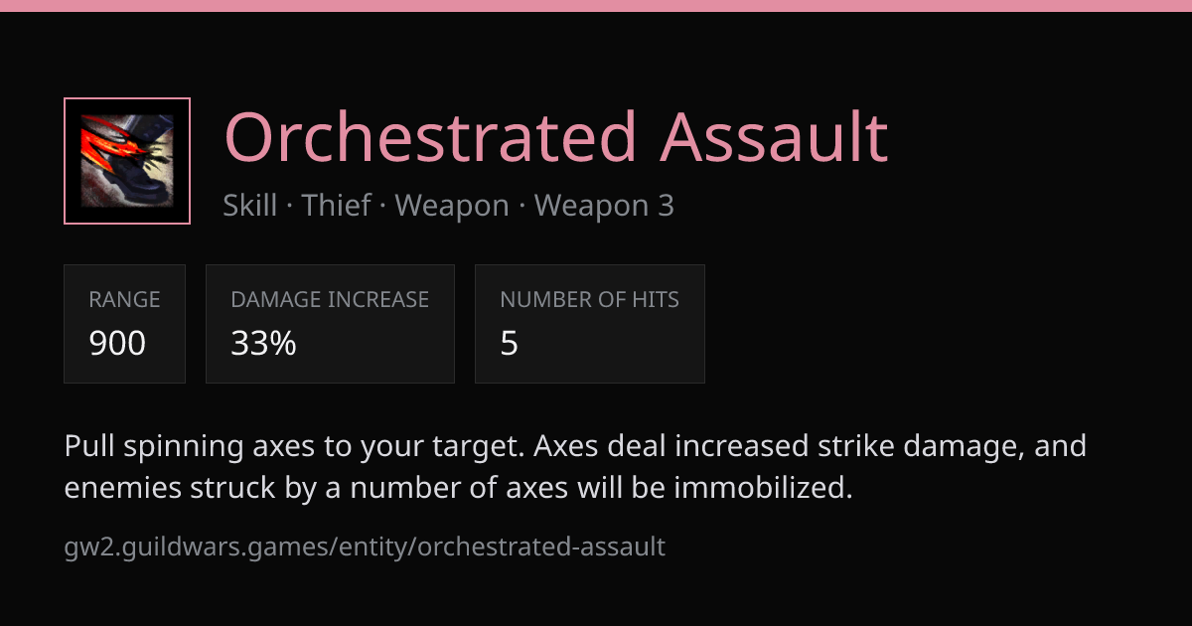Select the Orchestrated Assault title heading
The width and height of the screenshot is (1192, 626).
pyautogui.click(x=555, y=137)
